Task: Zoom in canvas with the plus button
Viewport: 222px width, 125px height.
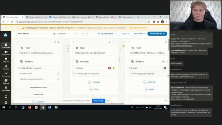Action: (x=82, y=34)
